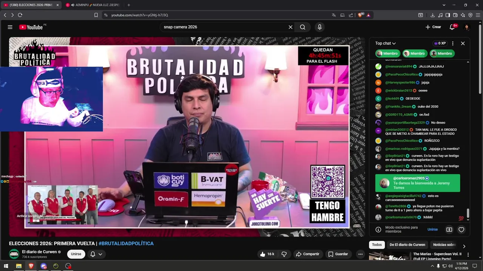
Task: Open the 0 XP crown badge
Action: tap(440, 43)
